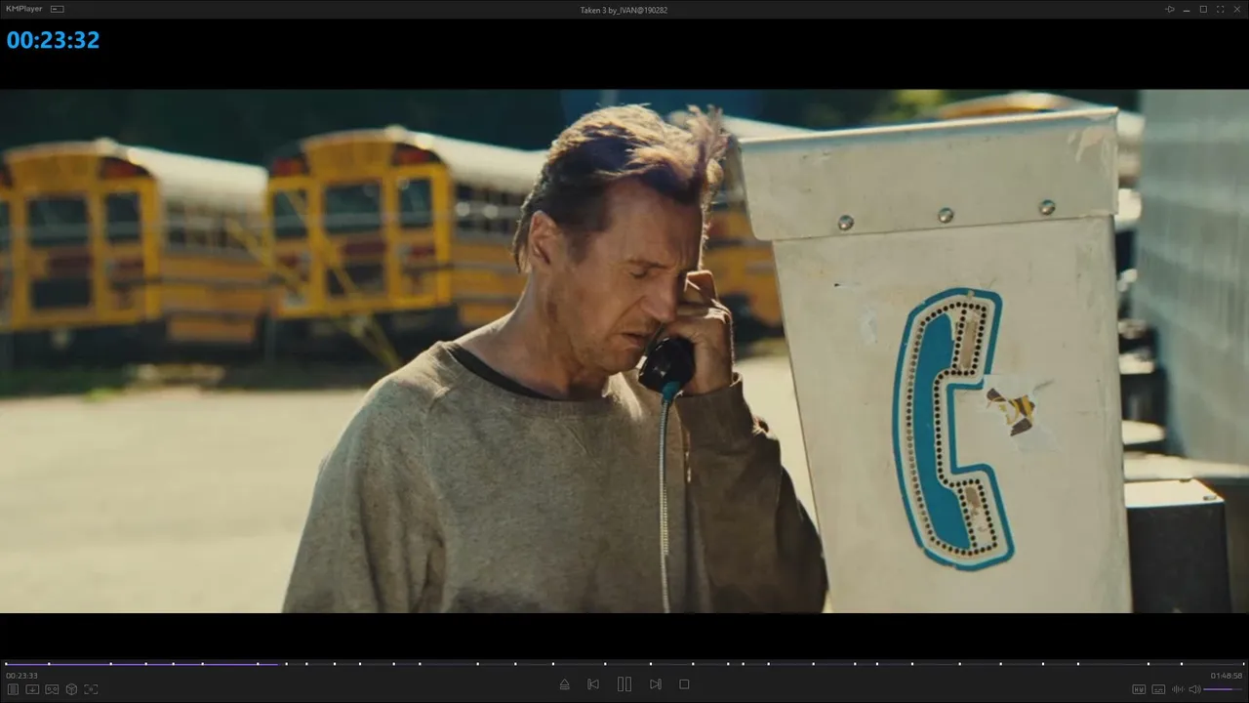The width and height of the screenshot is (1249, 703).
Task: Toggle HW hardware acceleration
Action: 1139,689
